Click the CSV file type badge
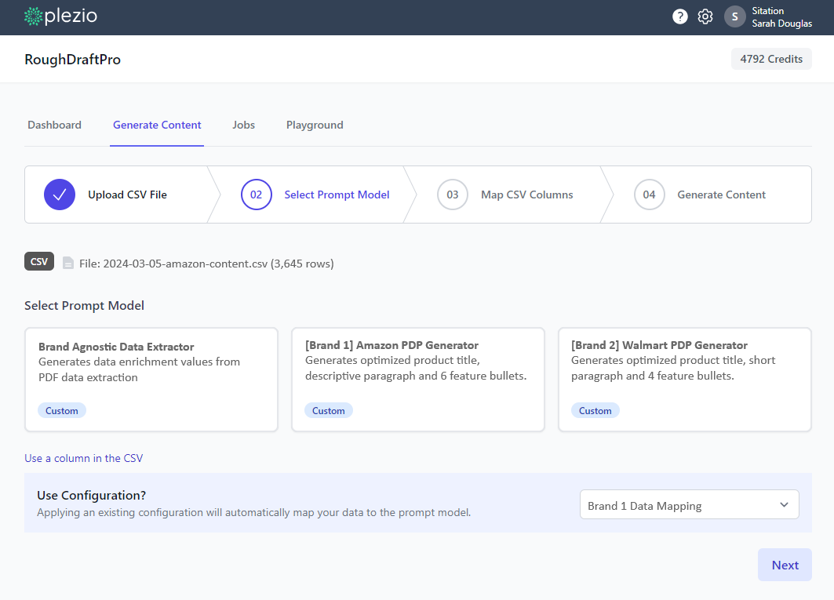 pyautogui.click(x=38, y=261)
